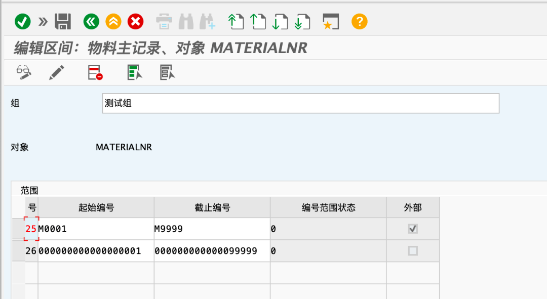Open Help with the question mark icon
Viewport: 547px width, 299px height.
point(359,22)
